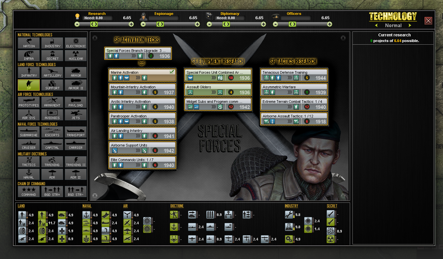Open the Jets technologies
The height and width of the screenshot is (259, 443).
click(76, 115)
